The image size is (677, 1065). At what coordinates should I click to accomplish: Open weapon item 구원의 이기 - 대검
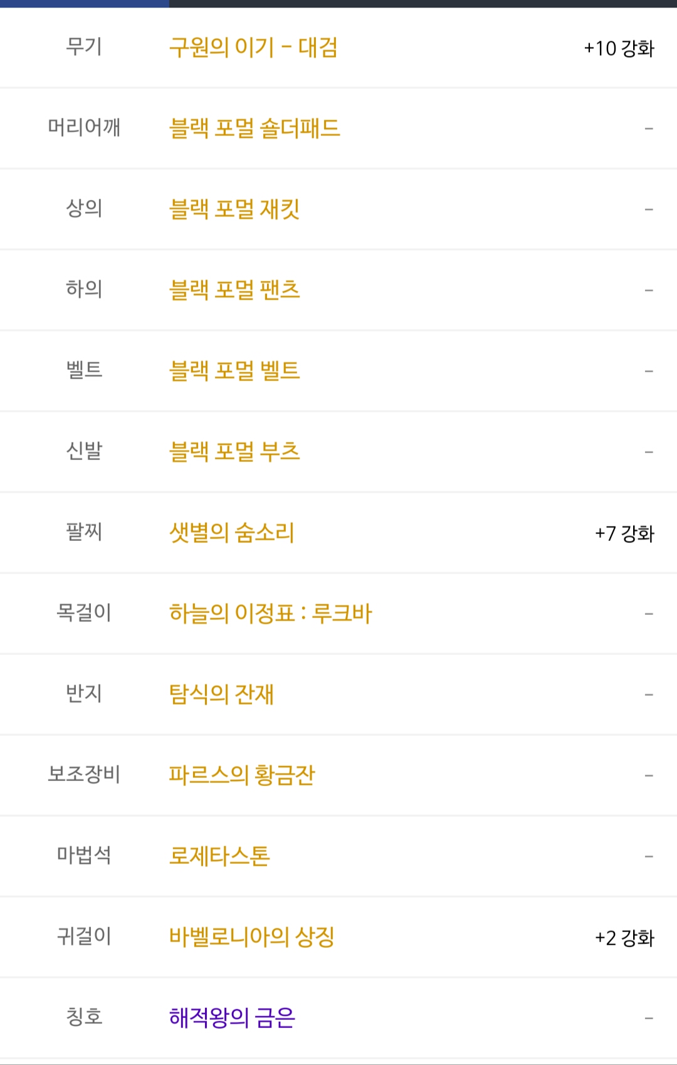coord(253,48)
